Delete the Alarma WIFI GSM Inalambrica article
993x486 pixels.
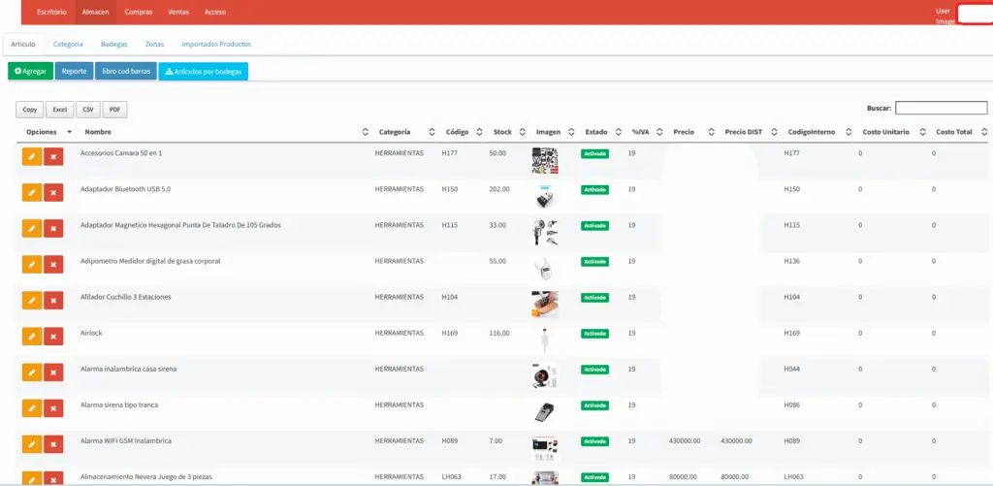(53, 444)
